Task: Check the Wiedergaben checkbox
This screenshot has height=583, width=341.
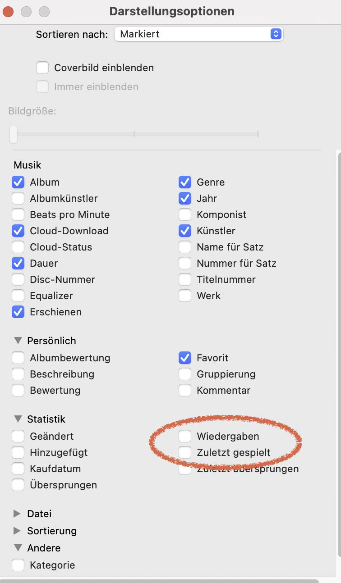Action: point(185,436)
